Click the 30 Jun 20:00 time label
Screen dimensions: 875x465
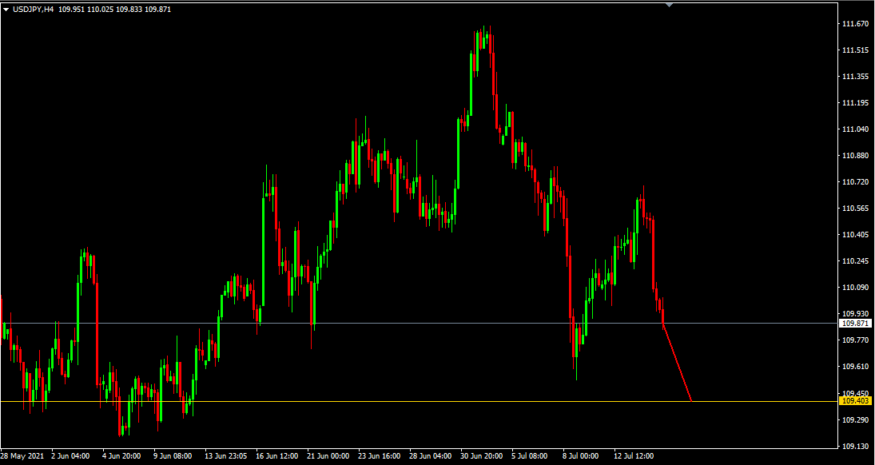(483, 456)
